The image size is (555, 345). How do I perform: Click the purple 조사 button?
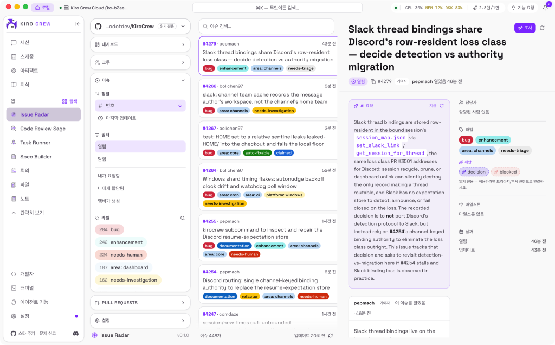(x=525, y=28)
